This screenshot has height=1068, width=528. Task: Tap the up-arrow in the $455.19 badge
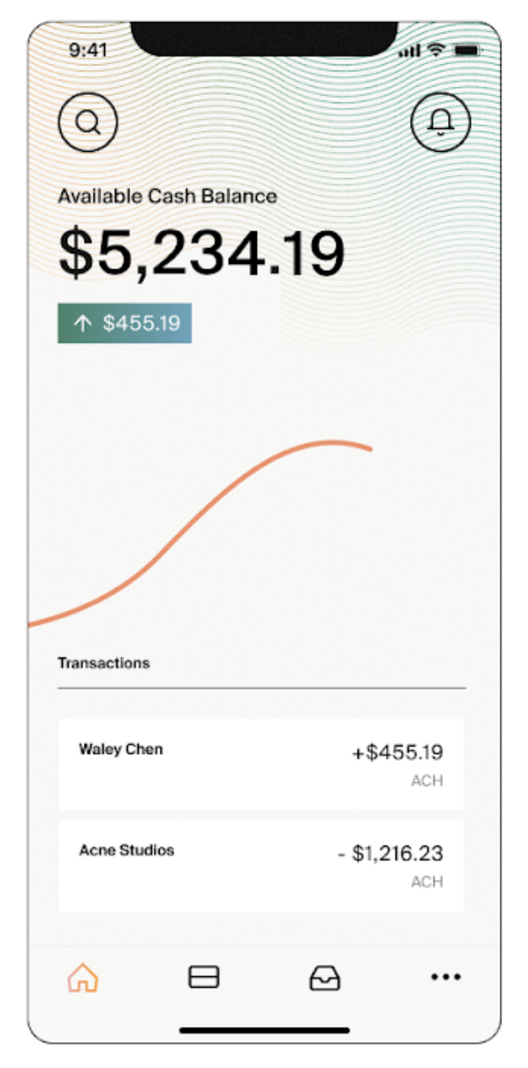click(83, 323)
